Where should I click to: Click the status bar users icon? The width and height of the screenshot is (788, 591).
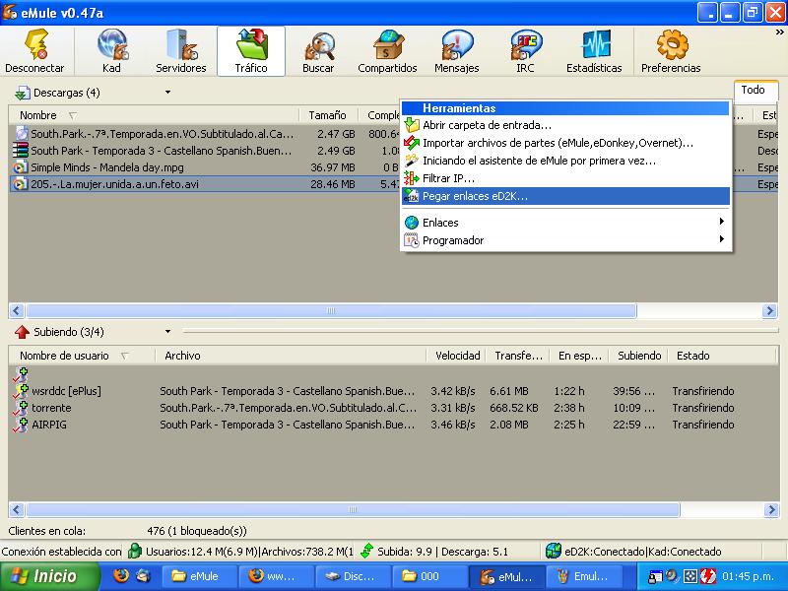click(135, 552)
